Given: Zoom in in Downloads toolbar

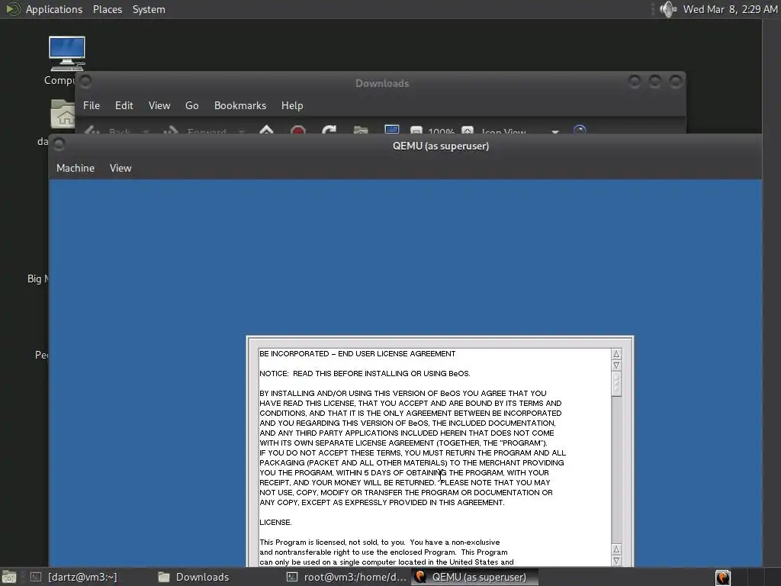Looking at the screenshot, I should [x=468, y=130].
